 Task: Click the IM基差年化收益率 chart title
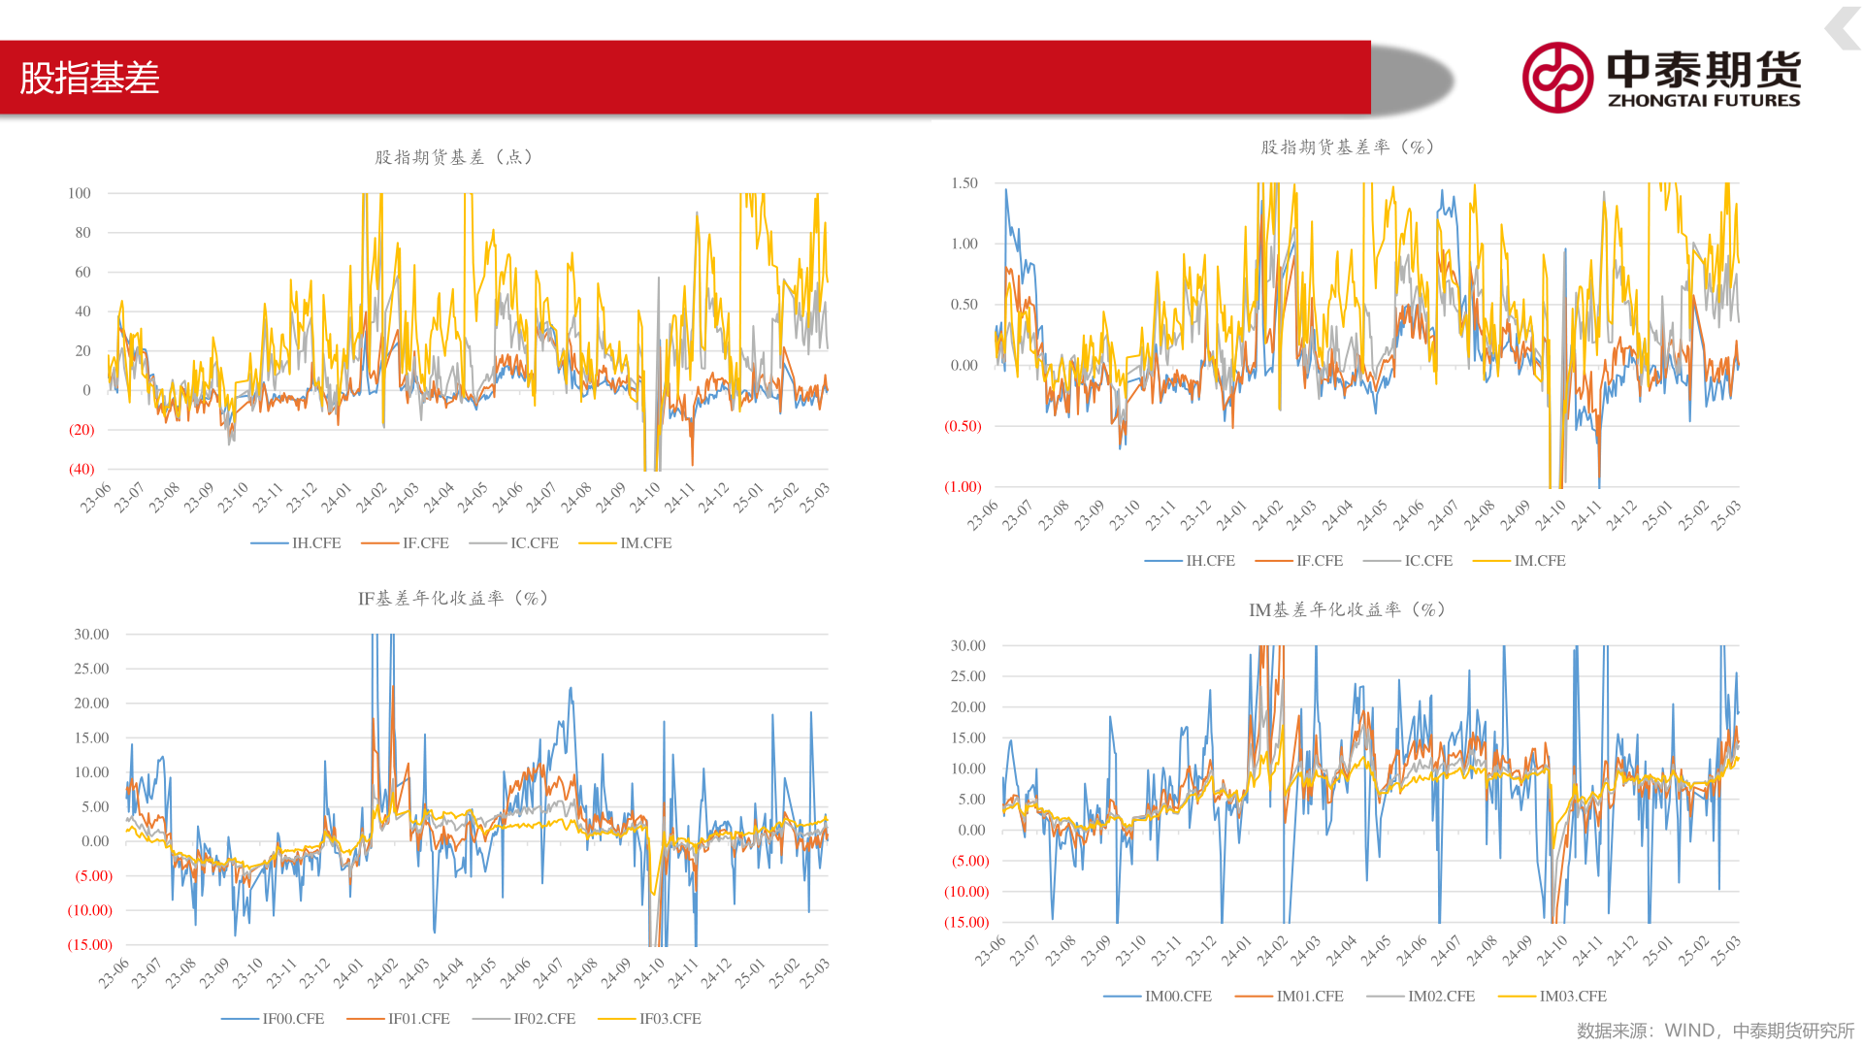(1348, 609)
